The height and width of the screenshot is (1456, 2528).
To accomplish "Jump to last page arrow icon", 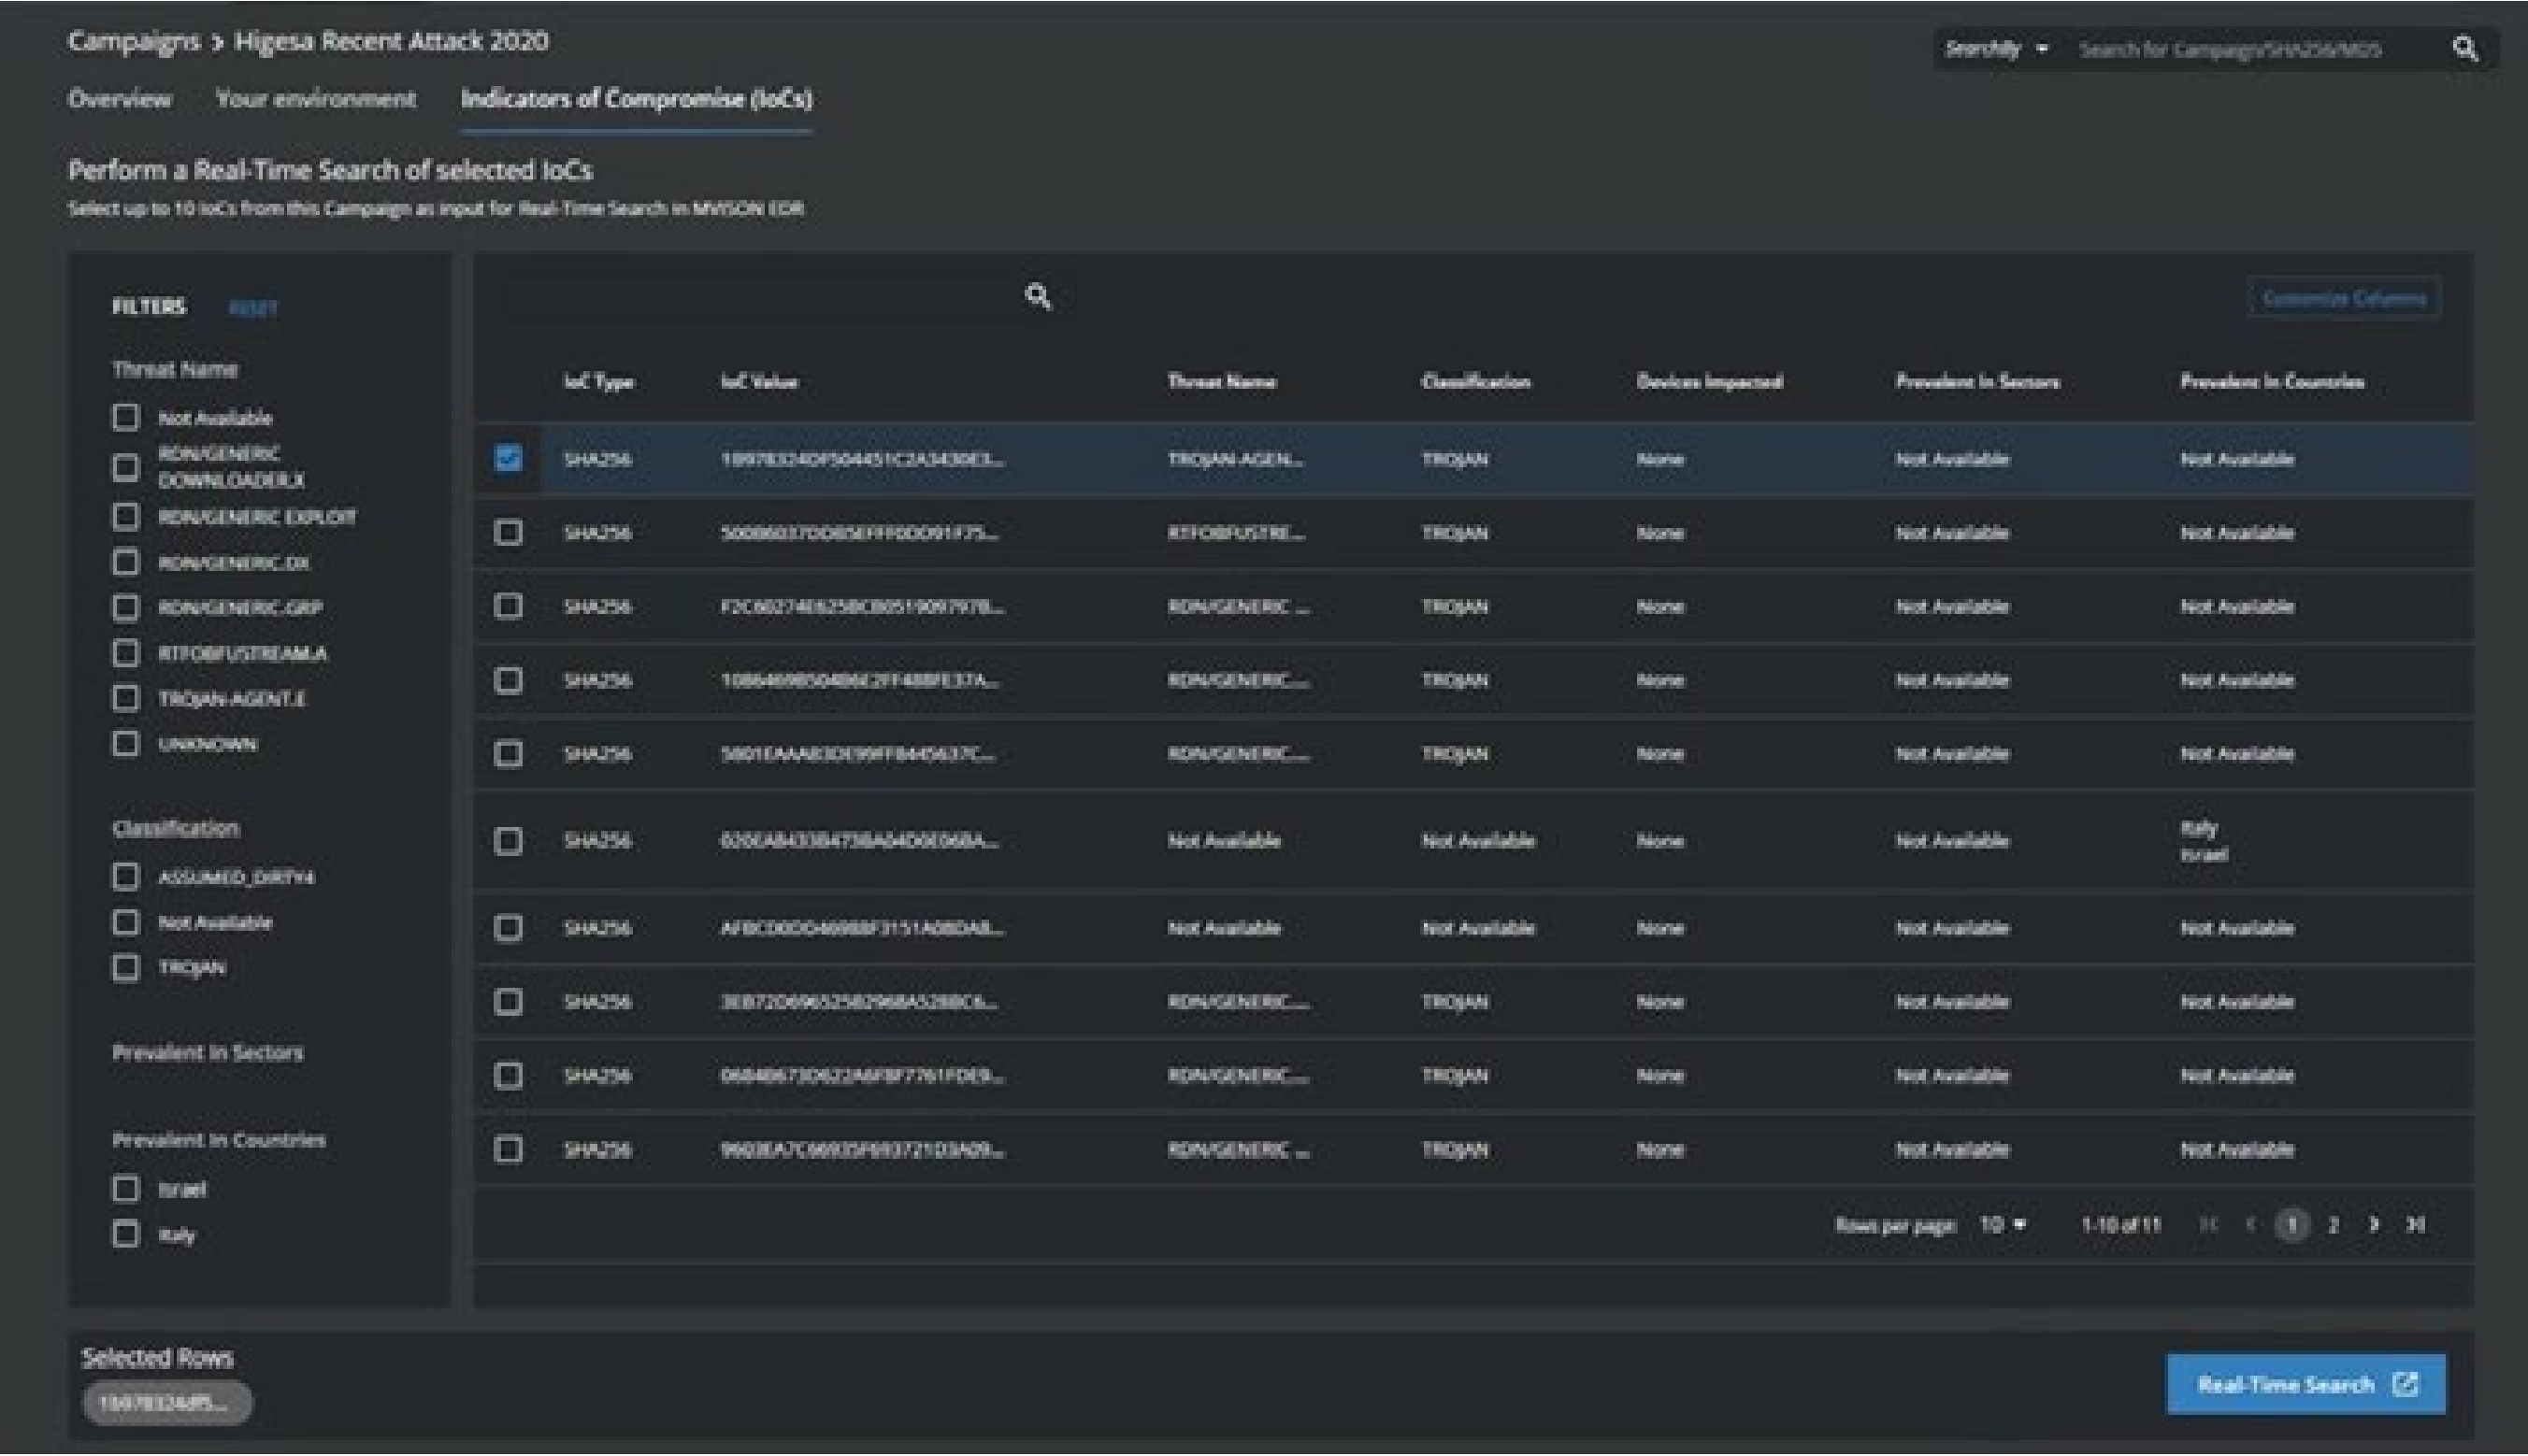I will (2415, 1224).
